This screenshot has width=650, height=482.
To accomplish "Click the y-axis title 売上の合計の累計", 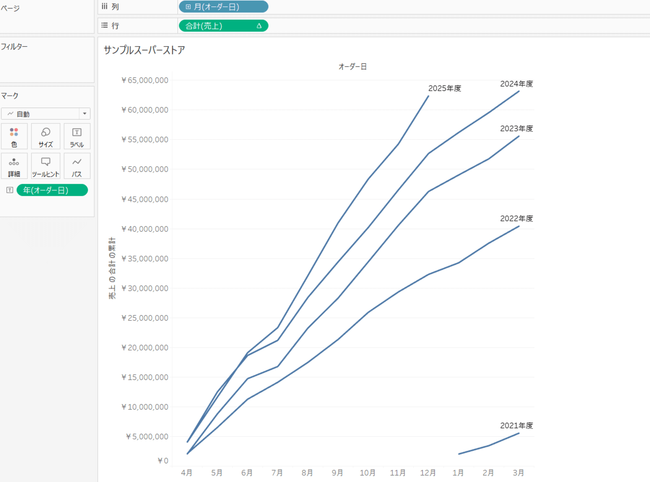I will [x=112, y=268].
